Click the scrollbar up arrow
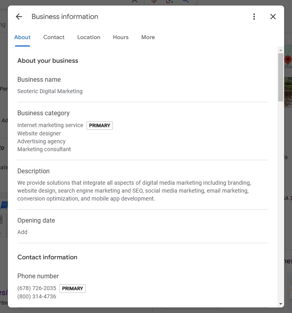The height and width of the screenshot is (313, 292). point(281,50)
